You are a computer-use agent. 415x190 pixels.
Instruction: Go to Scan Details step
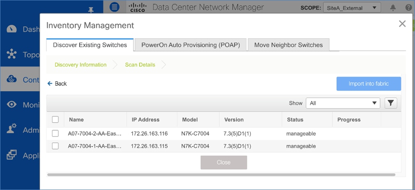click(x=140, y=65)
